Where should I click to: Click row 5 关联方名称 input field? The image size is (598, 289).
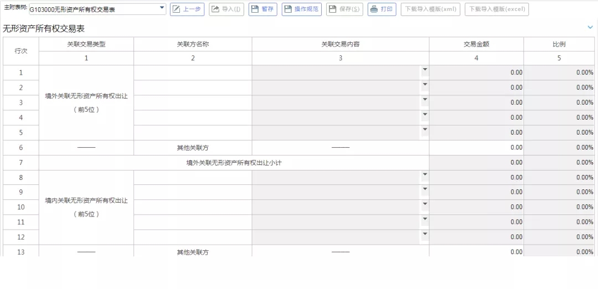(193, 132)
